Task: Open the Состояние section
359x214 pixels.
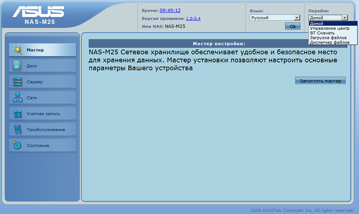Action: pos(42,145)
